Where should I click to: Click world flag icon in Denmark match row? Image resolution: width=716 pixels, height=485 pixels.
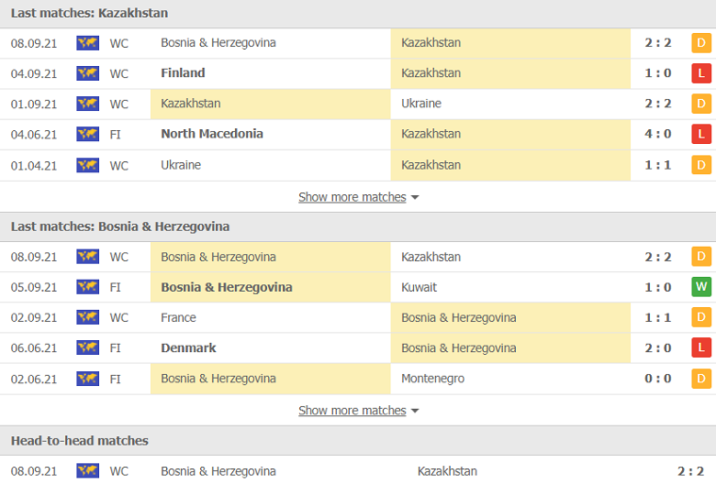[x=88, y=347]
